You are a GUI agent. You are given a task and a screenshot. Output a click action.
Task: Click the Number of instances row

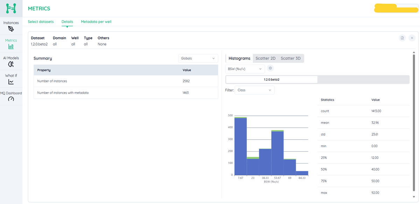(x=126, y=81)
